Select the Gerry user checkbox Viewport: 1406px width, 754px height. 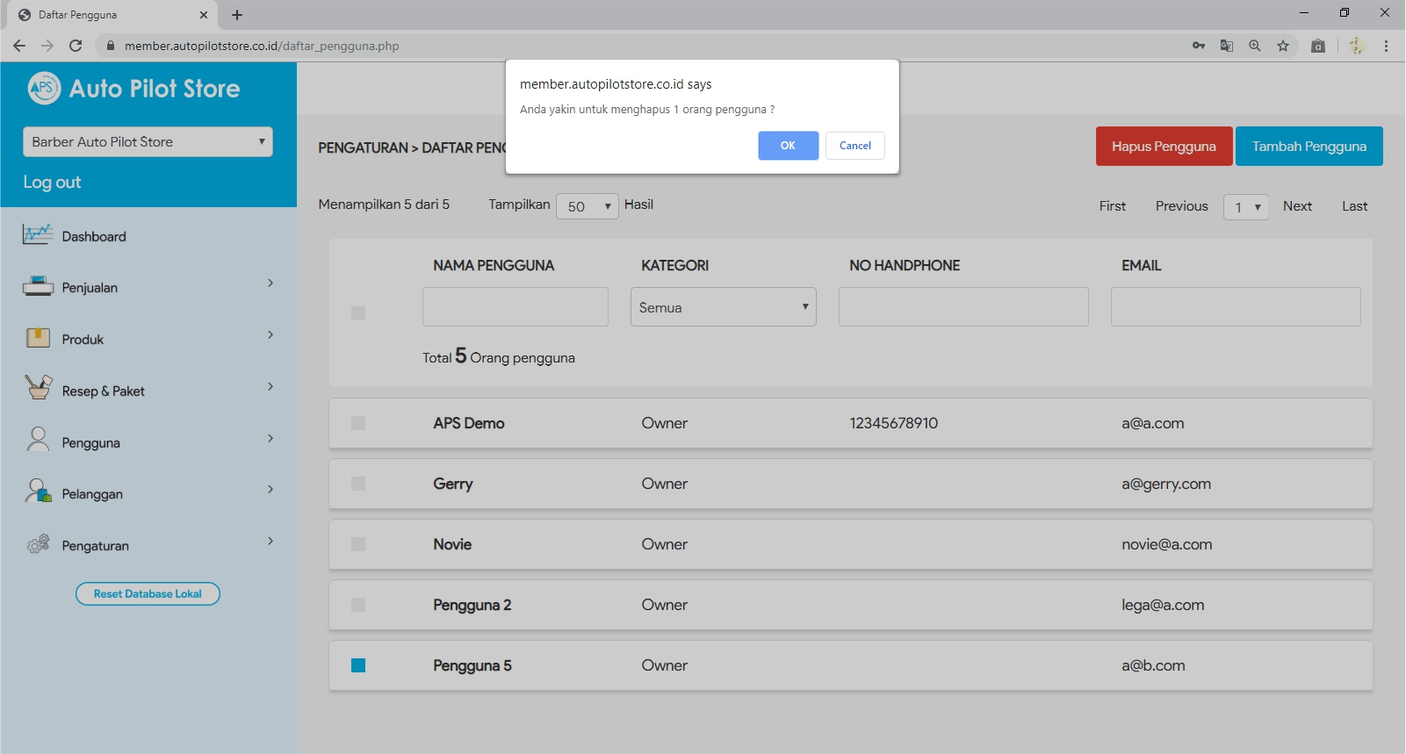[x=358, y=484]
